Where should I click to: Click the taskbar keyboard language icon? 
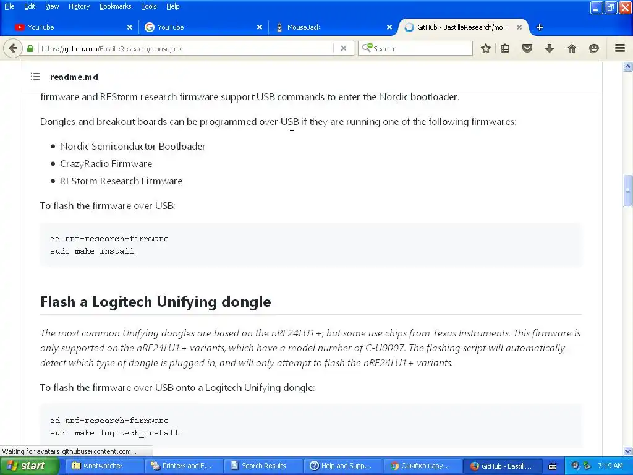(553, 466)
